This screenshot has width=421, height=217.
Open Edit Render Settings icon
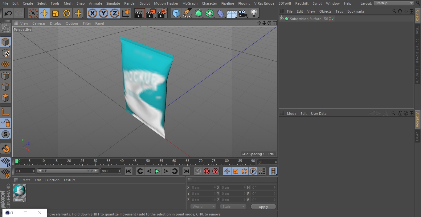pyautogui.click(x=162, y=13)
